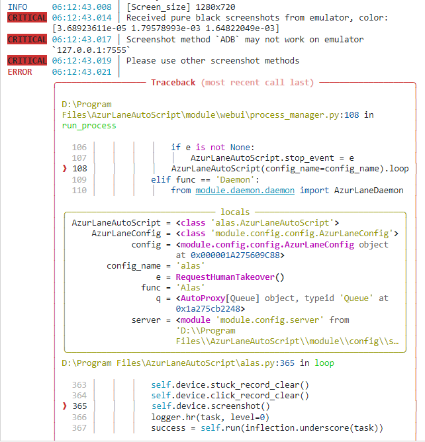This screenshot has height=442, width=425.
Task: Click 'self.device.stuck_record_clear()' on line 363
Action: (x=230, y=385)
